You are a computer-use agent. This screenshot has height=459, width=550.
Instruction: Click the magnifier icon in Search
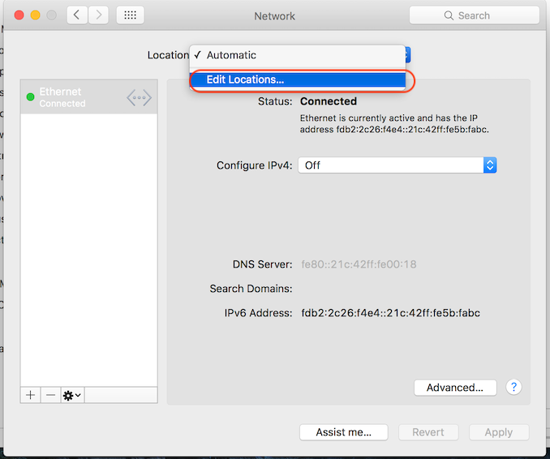point(449,15)
